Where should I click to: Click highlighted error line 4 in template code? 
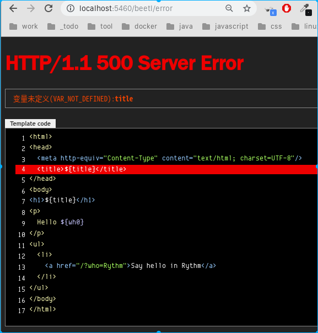pyautogui.click(x=166, y=169)
